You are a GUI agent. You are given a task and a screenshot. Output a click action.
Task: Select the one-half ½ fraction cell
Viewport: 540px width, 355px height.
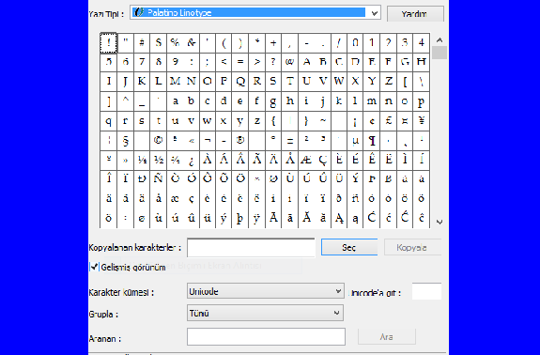click(158, 160)
